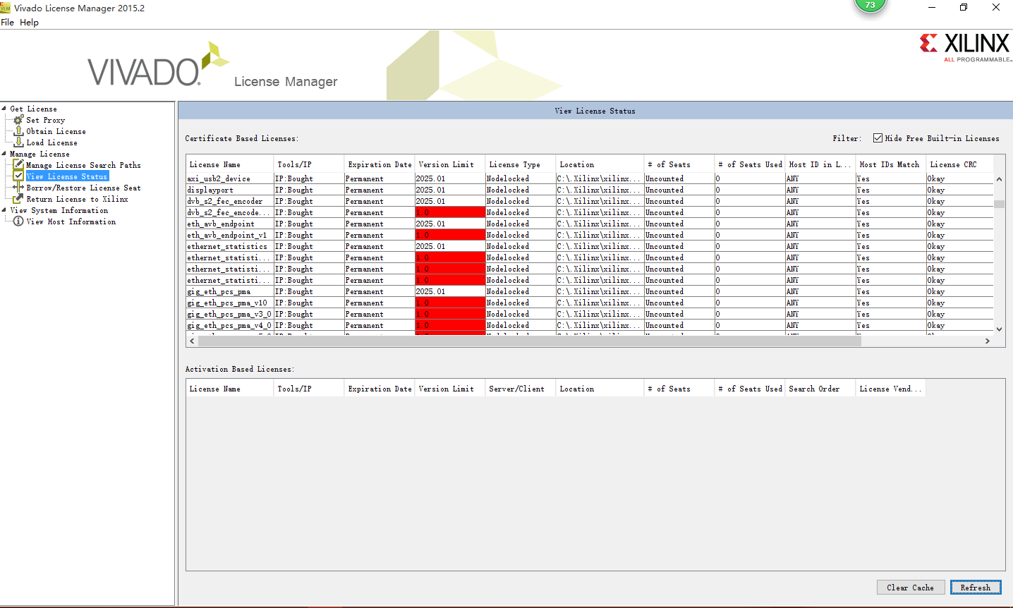Click the Clear Cache button
1013x608 pixels.
point(911,587)
